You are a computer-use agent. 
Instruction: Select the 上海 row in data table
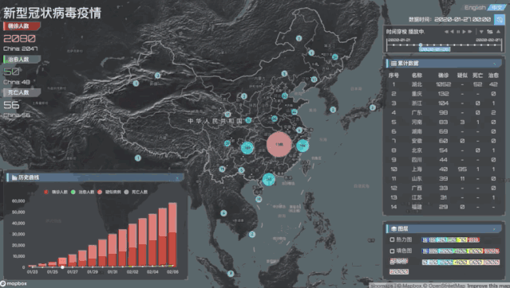[x=444, y=169]
